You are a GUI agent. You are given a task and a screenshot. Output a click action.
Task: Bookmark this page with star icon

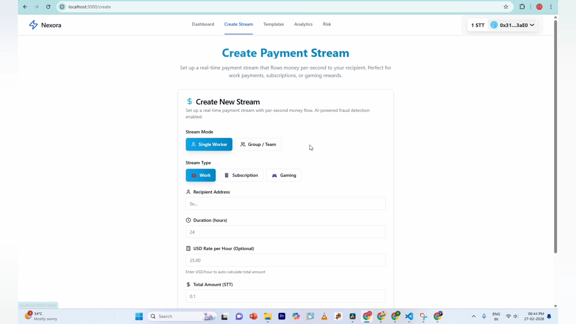point(506,7)
